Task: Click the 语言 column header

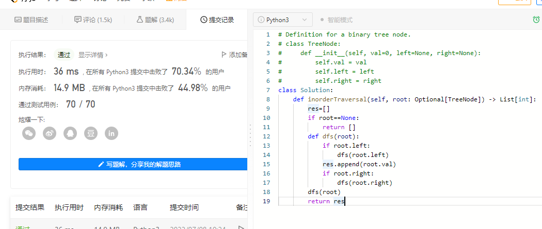Action: [x=140, y=207]
